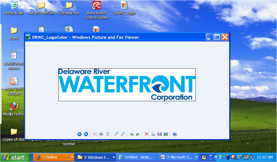Open image for editing
Image resolution: width=277 pixels, height=162 pixels.
[x=166, y=134]
